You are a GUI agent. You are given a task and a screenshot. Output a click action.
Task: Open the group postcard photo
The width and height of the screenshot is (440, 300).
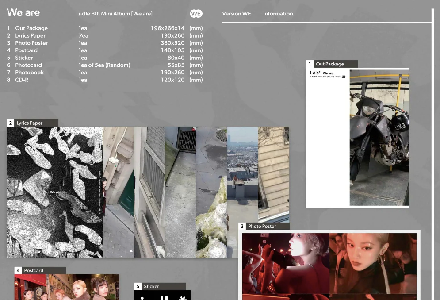click(66, 287)
